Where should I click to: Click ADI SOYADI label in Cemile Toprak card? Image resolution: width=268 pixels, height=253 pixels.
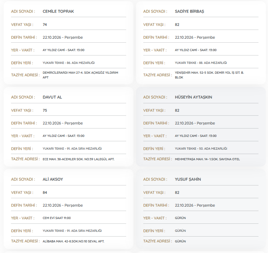(x=23, y=11)
